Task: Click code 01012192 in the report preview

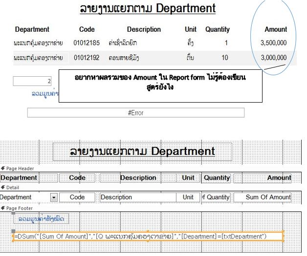Action: tap(87, 58)
